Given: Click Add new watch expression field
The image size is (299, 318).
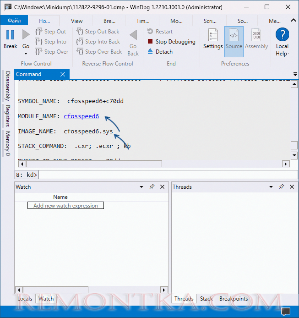Looking at the screenshot, I should point(65,205).
